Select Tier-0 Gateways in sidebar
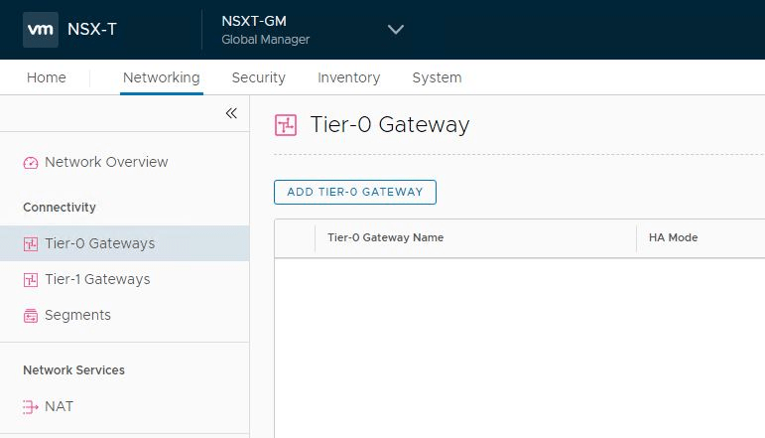Viewport: 765px width, 438px height. [124, 243]
